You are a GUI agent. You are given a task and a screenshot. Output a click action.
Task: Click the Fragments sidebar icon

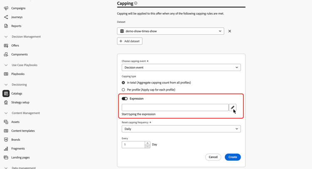[6, 149]
